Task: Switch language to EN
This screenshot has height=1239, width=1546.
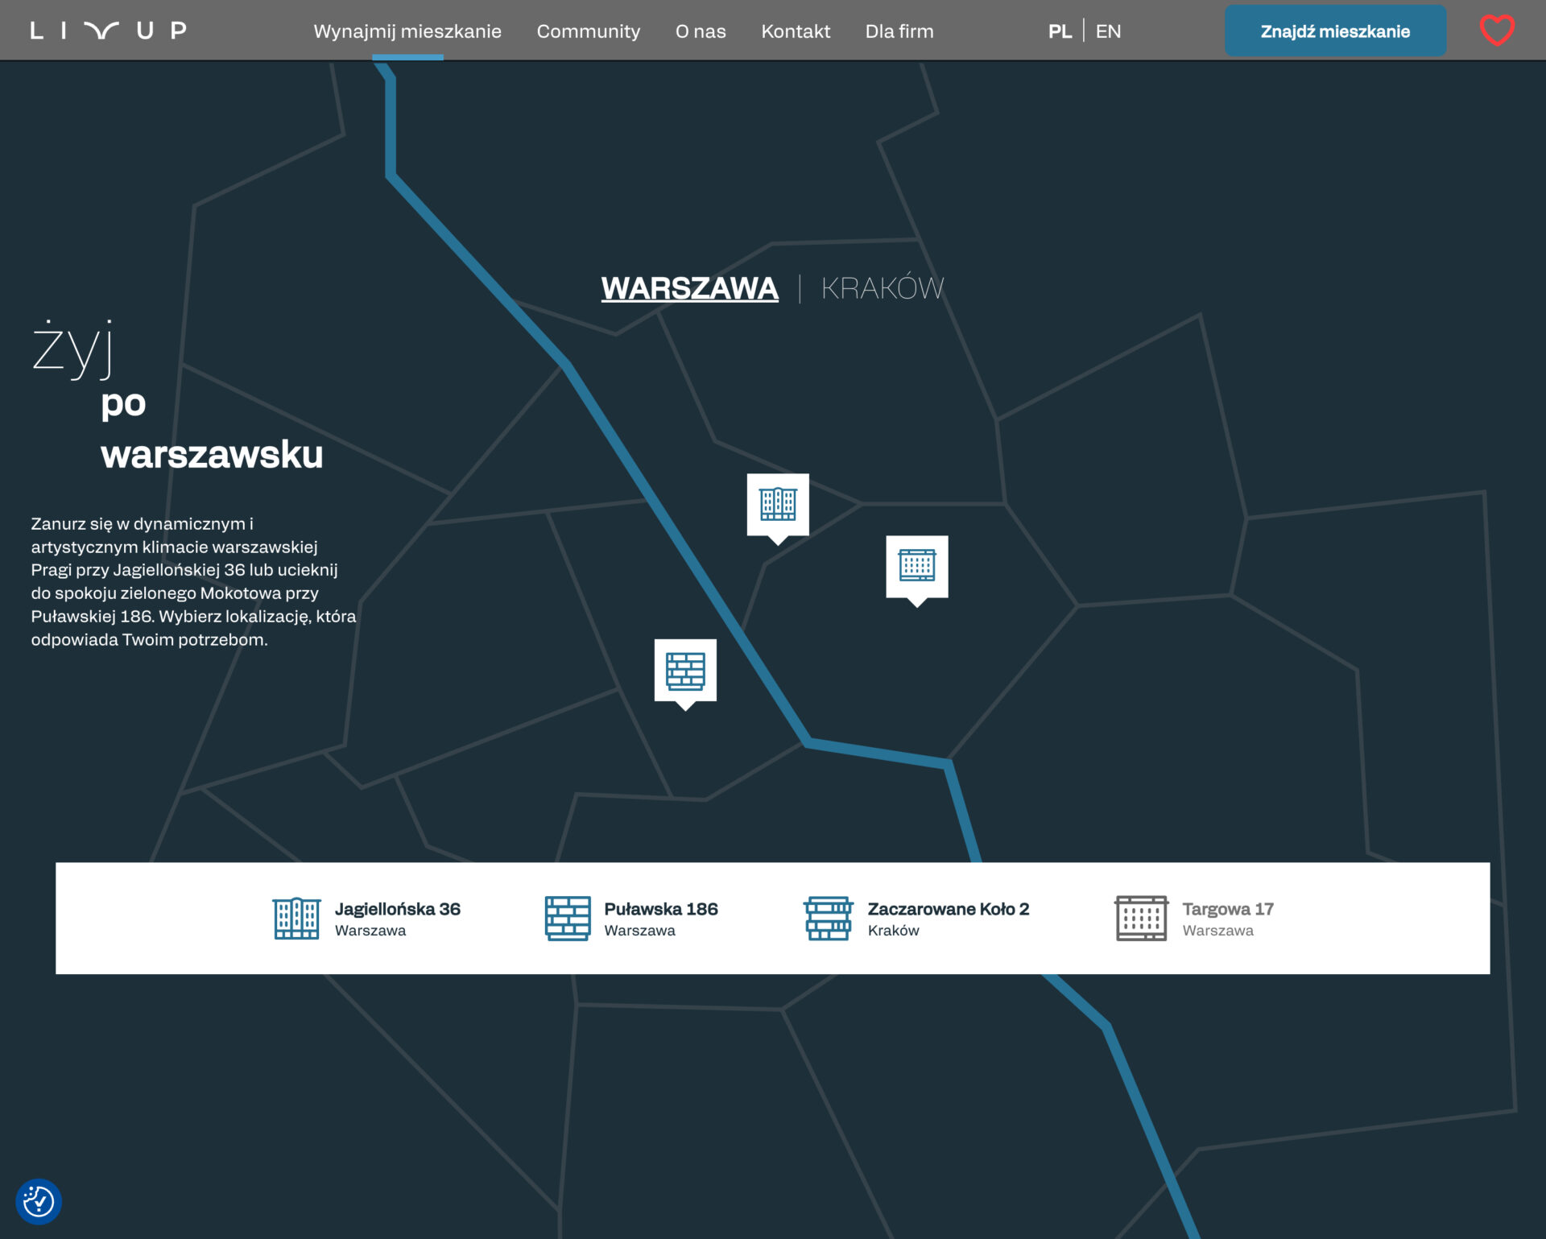Action: coord(1108,31)
